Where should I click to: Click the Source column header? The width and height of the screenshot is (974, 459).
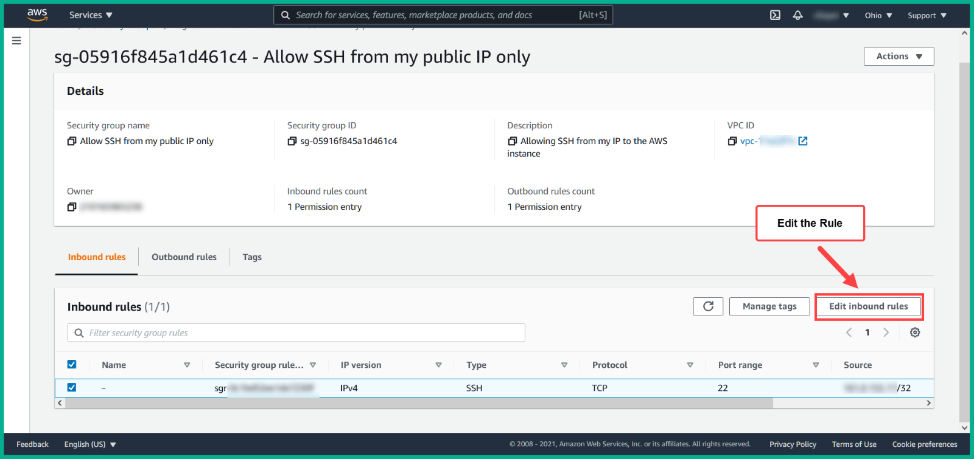858,365
